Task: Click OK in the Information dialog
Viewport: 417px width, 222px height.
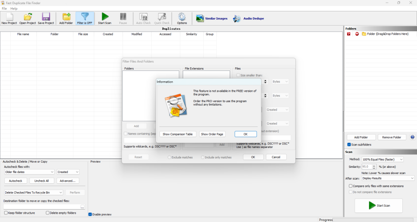Action: pos(246,134)
